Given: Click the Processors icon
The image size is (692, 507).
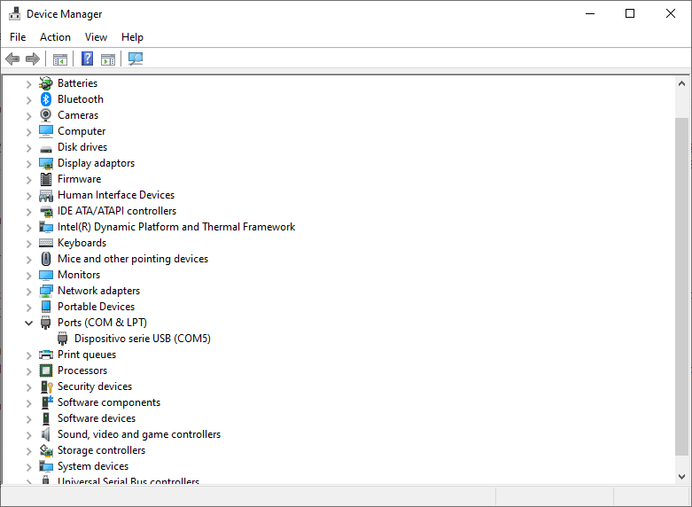Looking at the screenshot, I should (x=46, y=370).
